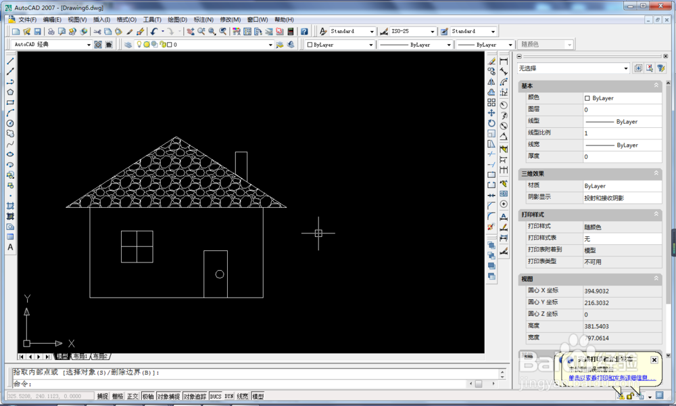This screenshot has height=406, width=676.
Task: Select the Erase modify tool
Action: point(491,62)
